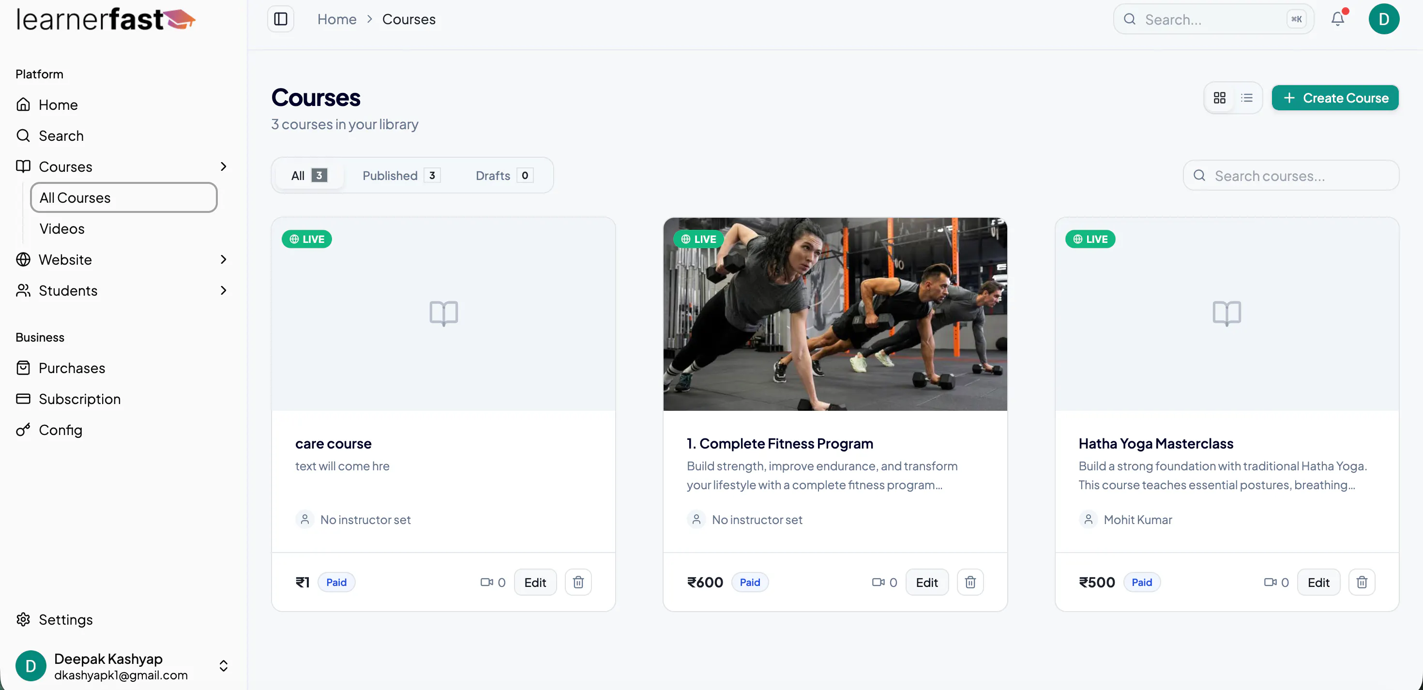This screenshot has width=1423, height=690.
Task: Select the Drafts tab
Action: click(x=504, y=175)
